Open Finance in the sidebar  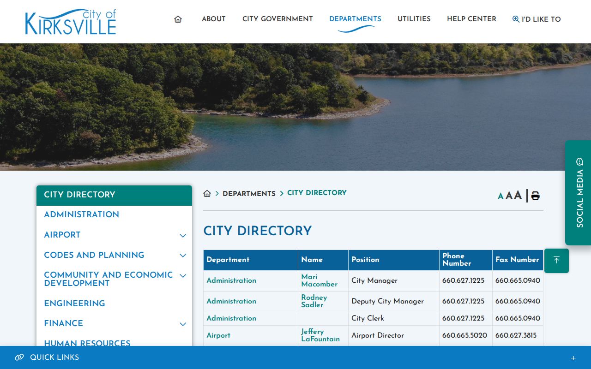click(63, 323)
